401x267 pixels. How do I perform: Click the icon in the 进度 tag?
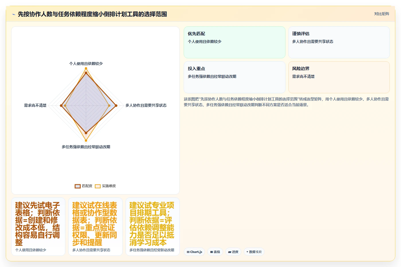(230, 252)
